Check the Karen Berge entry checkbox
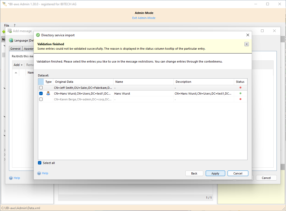286x211 pixels. [41, 99]
